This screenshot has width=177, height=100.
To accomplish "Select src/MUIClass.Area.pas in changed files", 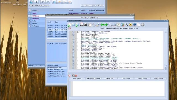I will (x=57, y=70).
